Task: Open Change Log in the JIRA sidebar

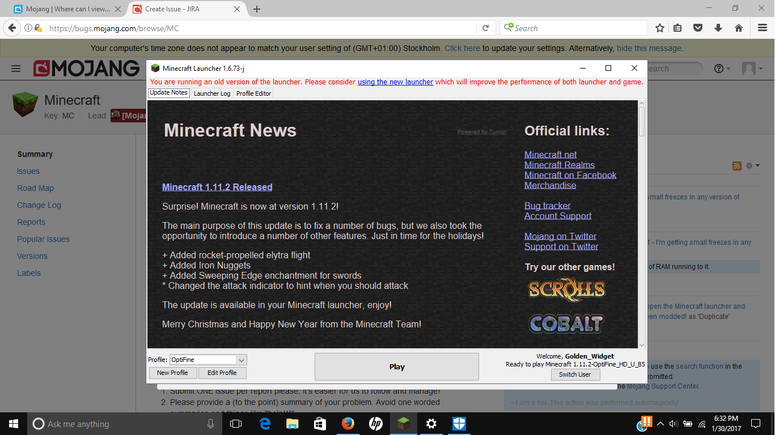Action: tap(39, 205)
